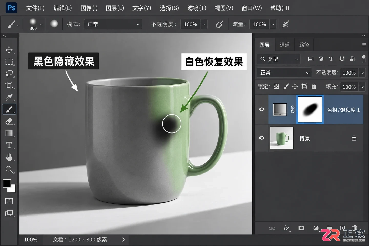Switch to the 路径 tab
Image resolution: width=369 pixels, height=246 pixels.
304,45
